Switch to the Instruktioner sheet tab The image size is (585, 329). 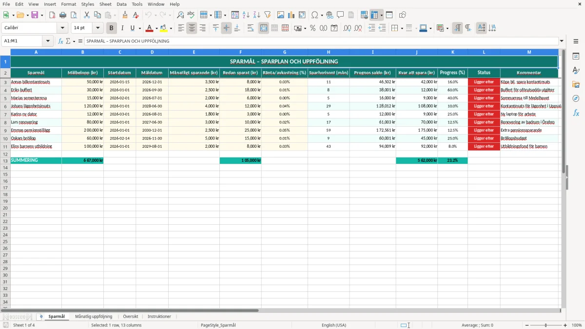pyautogui.click(x=159, y=316)
